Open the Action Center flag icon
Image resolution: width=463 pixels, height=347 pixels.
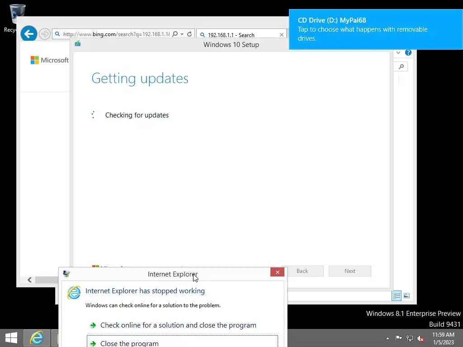399,338
